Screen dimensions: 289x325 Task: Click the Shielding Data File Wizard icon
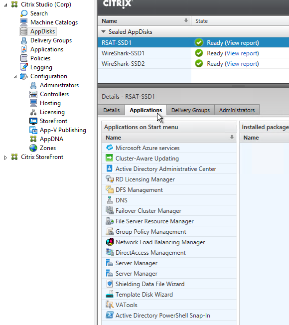click(110, 284)
